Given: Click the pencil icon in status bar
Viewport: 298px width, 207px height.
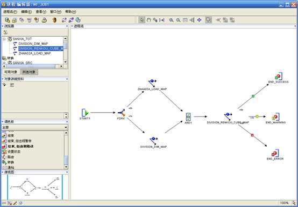Looking at the screenshot, I should (x=15, y=203).
